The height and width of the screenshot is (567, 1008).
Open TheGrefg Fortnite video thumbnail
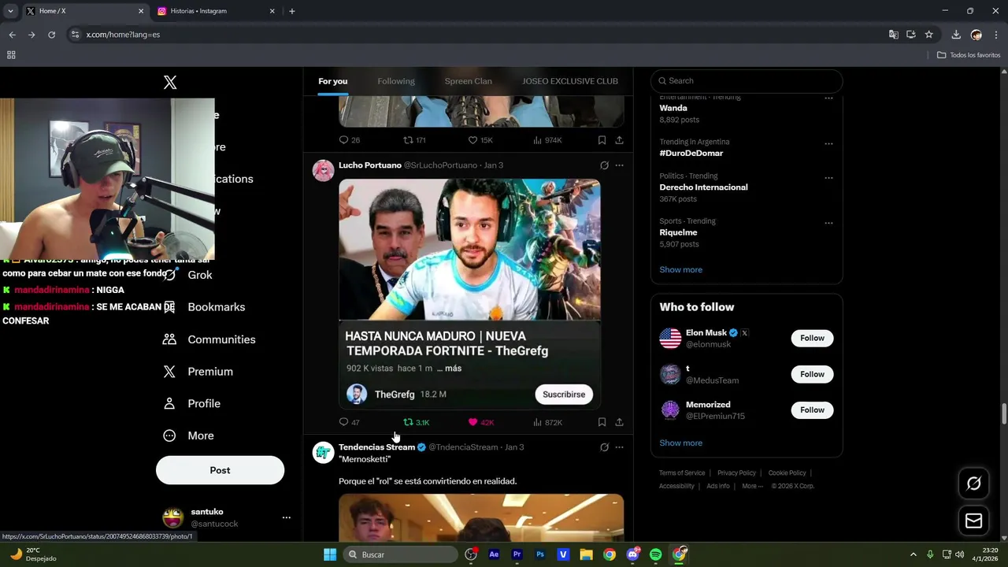click(x=469, y=250)
